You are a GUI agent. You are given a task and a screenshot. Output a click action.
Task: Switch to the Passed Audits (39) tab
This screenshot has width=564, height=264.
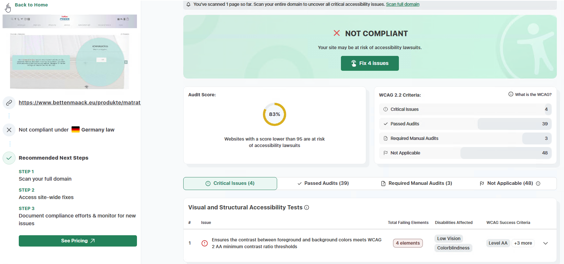[x=323, y=183]
